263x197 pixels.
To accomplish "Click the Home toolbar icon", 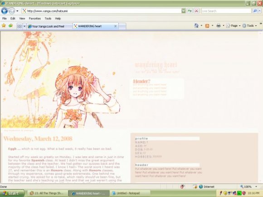I will 196,26.
